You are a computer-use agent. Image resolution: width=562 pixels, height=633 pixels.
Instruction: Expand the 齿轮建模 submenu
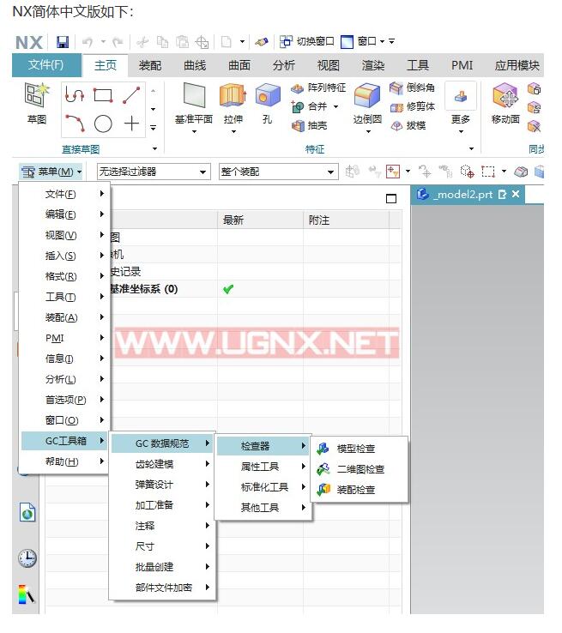coord(162,464)
